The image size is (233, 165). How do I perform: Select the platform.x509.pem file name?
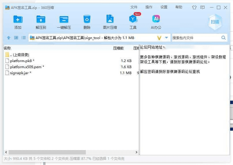(x=27, y=67)
